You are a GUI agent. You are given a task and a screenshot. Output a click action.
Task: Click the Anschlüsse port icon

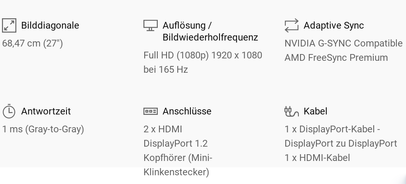(x=150, y=111)
